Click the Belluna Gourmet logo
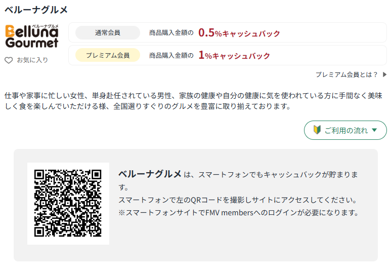391x269 pixels. coord(32,36)
